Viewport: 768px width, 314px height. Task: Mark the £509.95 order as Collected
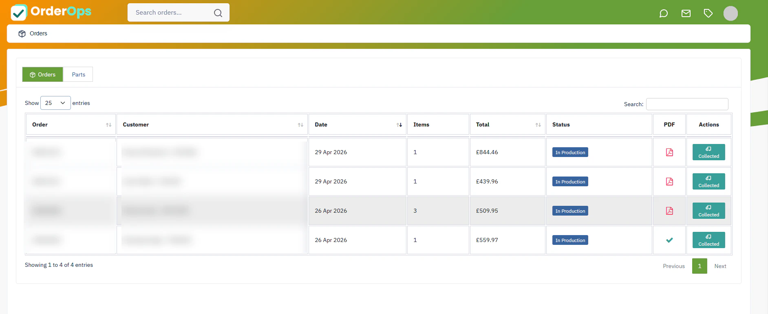[x=708, y=211]
